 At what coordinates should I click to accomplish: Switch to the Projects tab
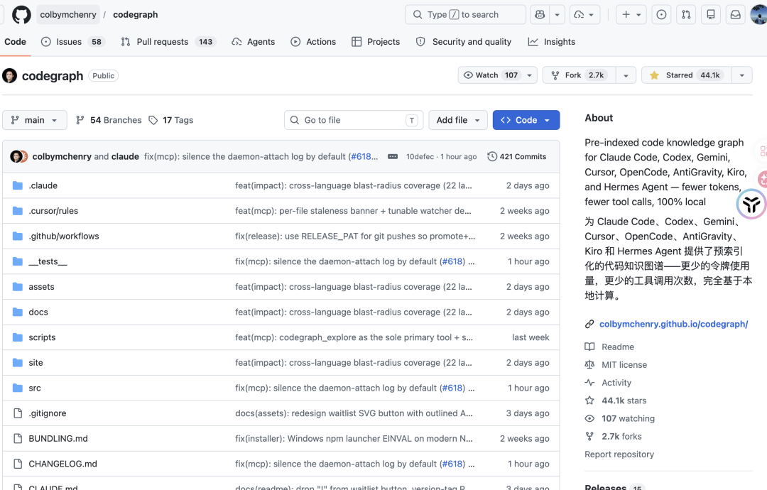click(376, 42)
